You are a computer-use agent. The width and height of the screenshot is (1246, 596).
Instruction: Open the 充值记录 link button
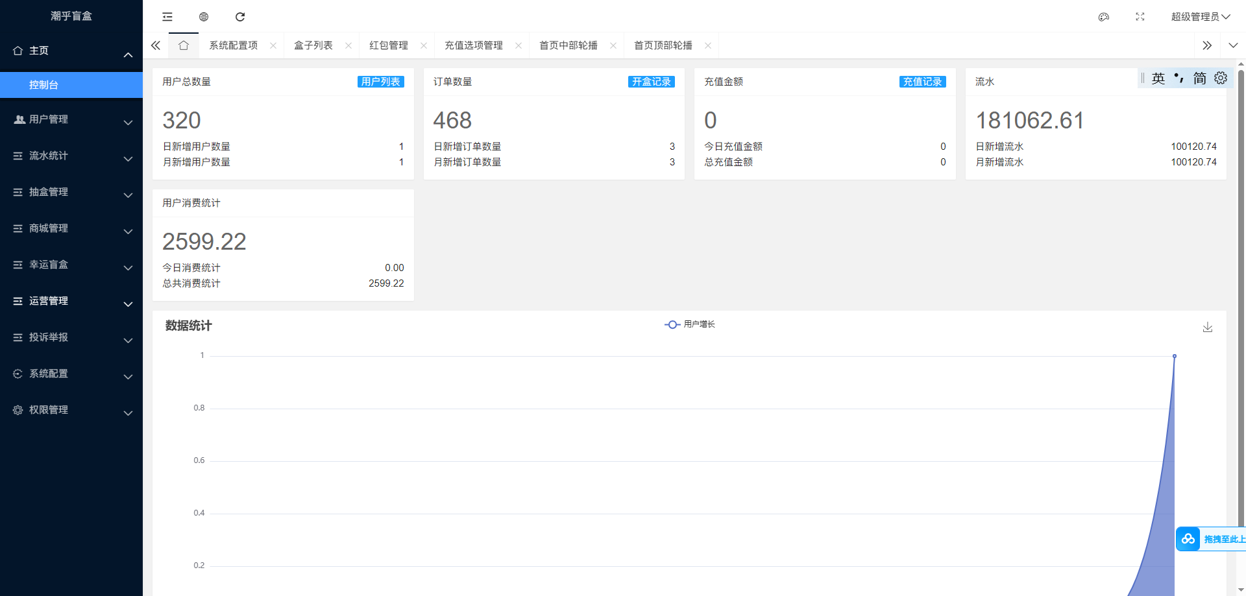coord(923,82)
